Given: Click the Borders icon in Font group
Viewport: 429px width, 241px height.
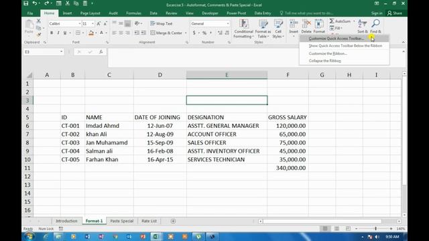Looking at the screenshot, I should pos(78,33).
